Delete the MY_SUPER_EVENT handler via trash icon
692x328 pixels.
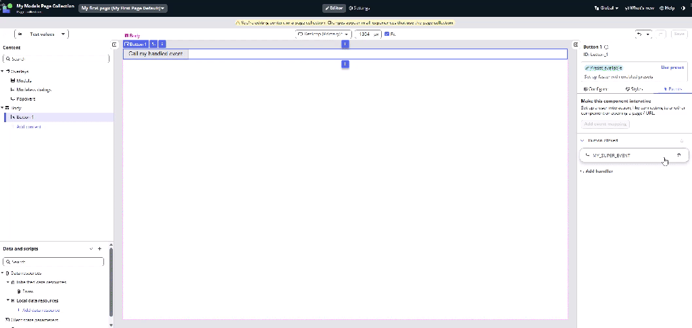tap(678, 155)
